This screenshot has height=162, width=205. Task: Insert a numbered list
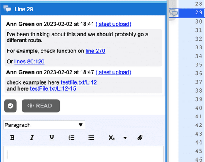click(71, 137)
